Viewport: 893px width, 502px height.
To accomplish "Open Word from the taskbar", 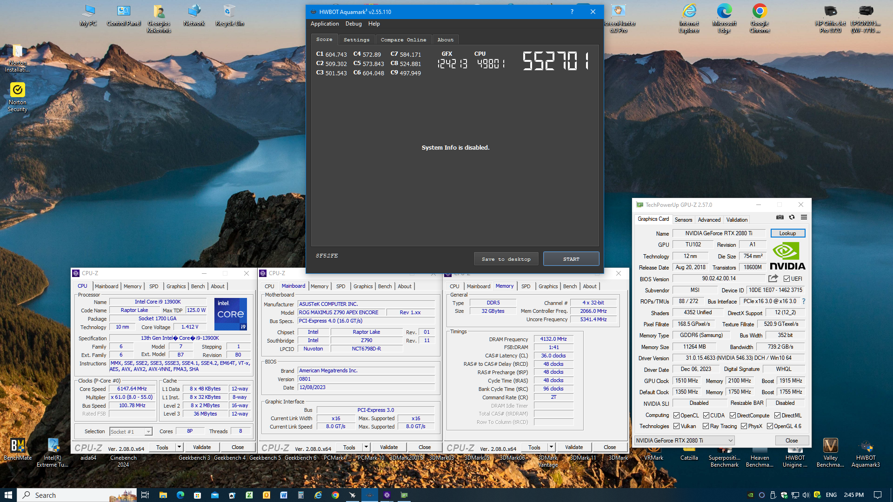I will tap(284, 495).
